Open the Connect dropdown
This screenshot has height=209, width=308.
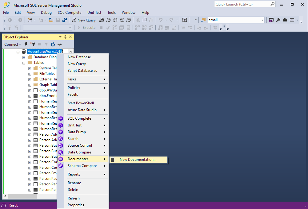click(13, 45)
